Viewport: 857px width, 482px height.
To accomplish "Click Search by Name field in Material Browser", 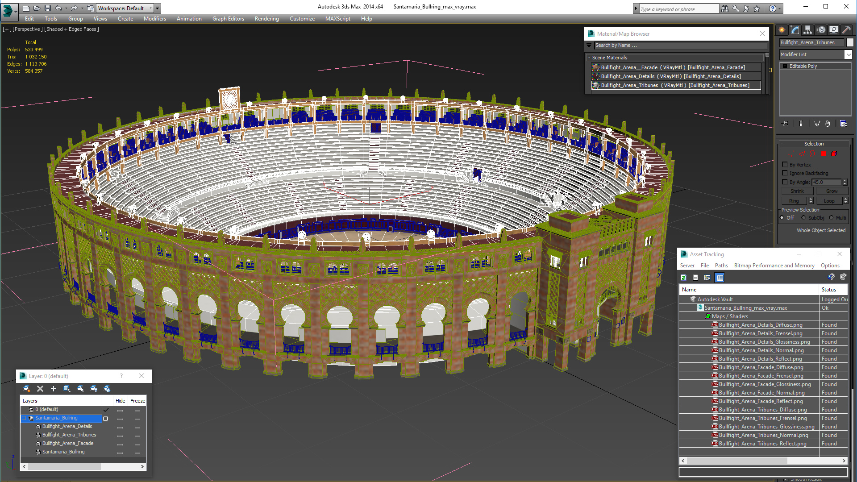I will coord(678,45).
